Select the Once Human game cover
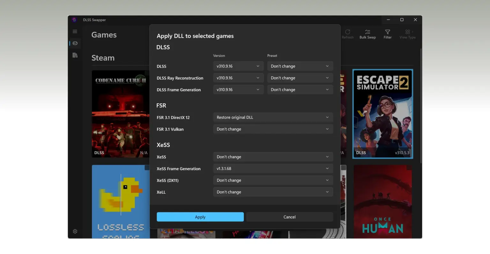This screenshot has height=254, width=490. [383, 202]
